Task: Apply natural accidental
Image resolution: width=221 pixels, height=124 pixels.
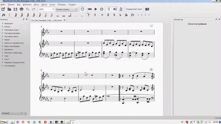Action: 114,15
